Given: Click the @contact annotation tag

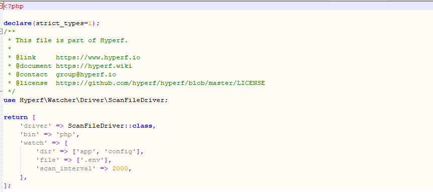Looking at the screenshot, I should [x=32, y=75].
